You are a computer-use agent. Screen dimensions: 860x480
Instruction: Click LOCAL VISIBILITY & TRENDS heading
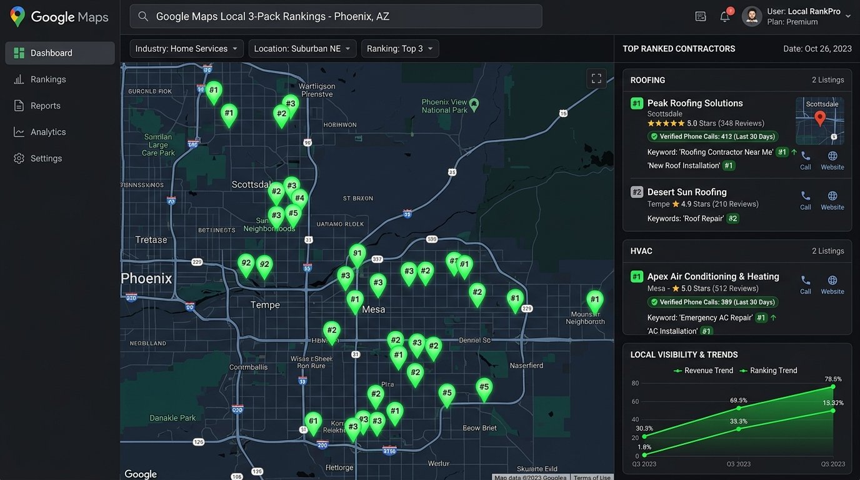click(684, 354)
